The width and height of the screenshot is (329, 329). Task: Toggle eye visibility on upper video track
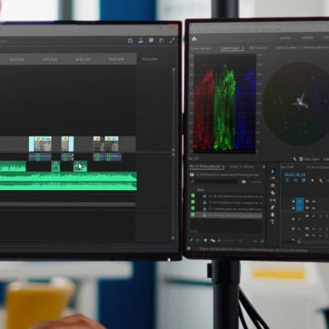point(314,202)
